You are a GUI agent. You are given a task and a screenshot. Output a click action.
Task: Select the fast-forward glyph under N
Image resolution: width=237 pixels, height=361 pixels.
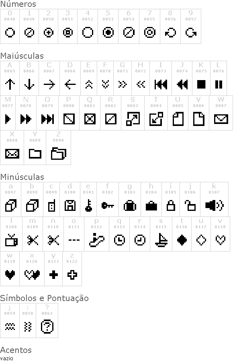[26, 119]
